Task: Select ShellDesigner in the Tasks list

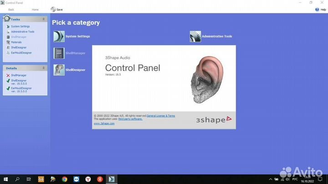Action: [x=19, y=47]
